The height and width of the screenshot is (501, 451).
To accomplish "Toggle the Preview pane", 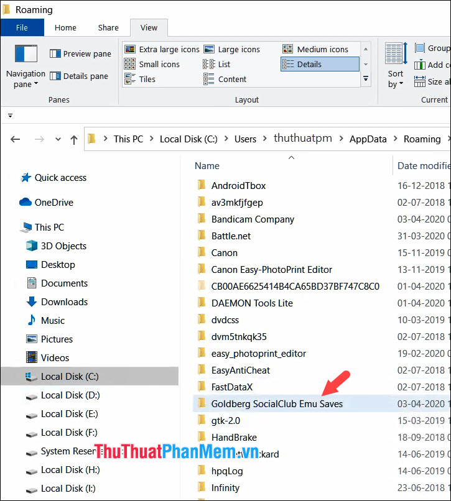I will coord(81,53).
